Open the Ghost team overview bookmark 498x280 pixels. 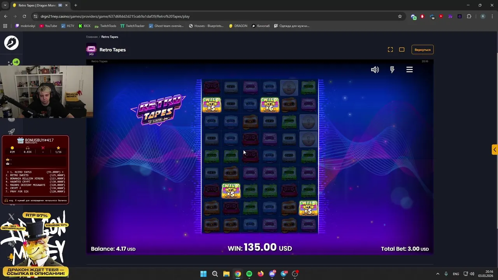pyautogui.click(x=166, y=26)
